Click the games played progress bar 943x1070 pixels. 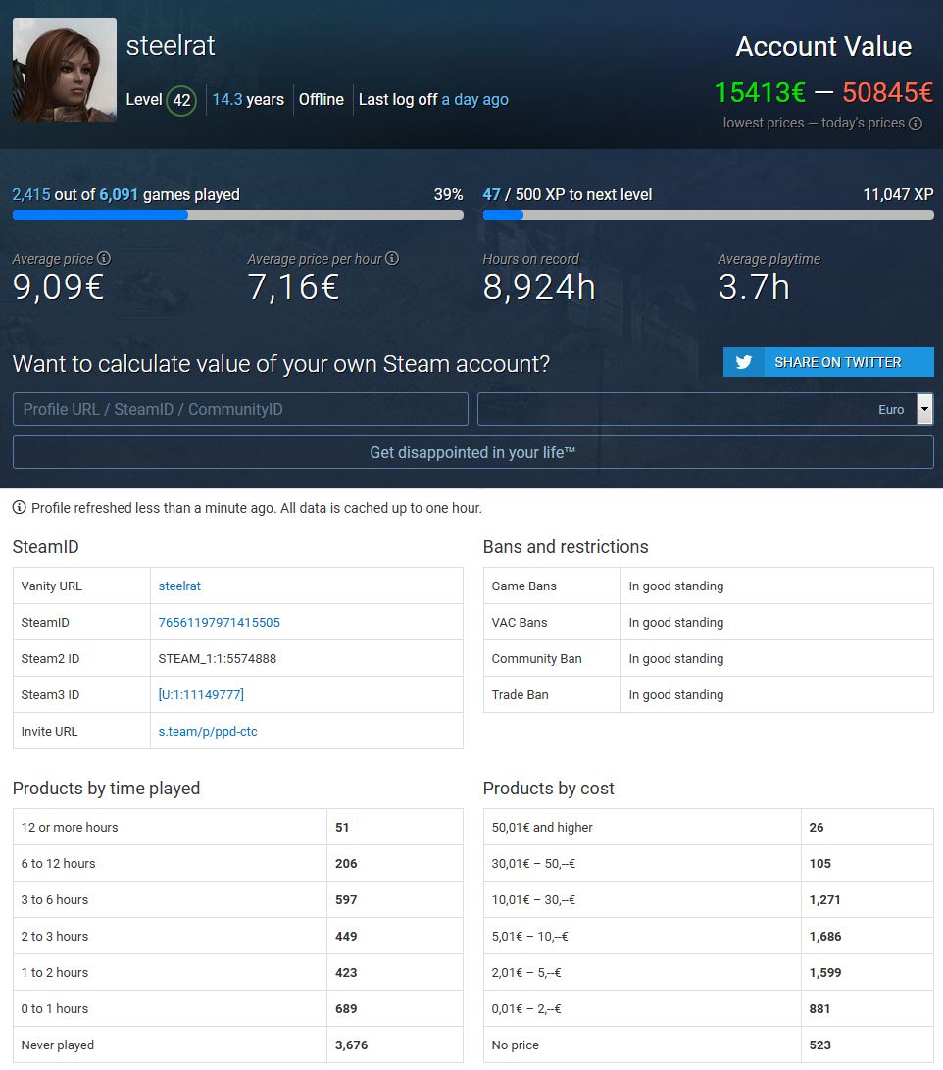point(238,215)
